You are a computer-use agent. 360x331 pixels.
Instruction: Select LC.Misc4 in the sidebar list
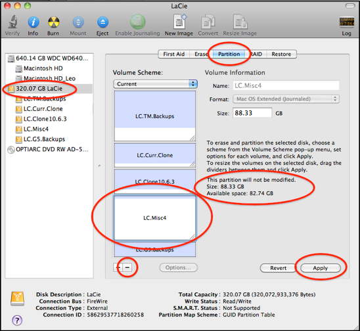click(x=49, y=129)
